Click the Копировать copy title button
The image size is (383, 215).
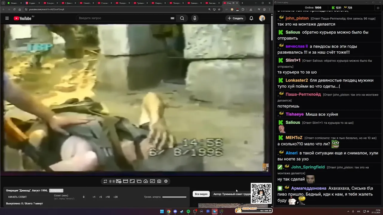(x=57, y=191)
